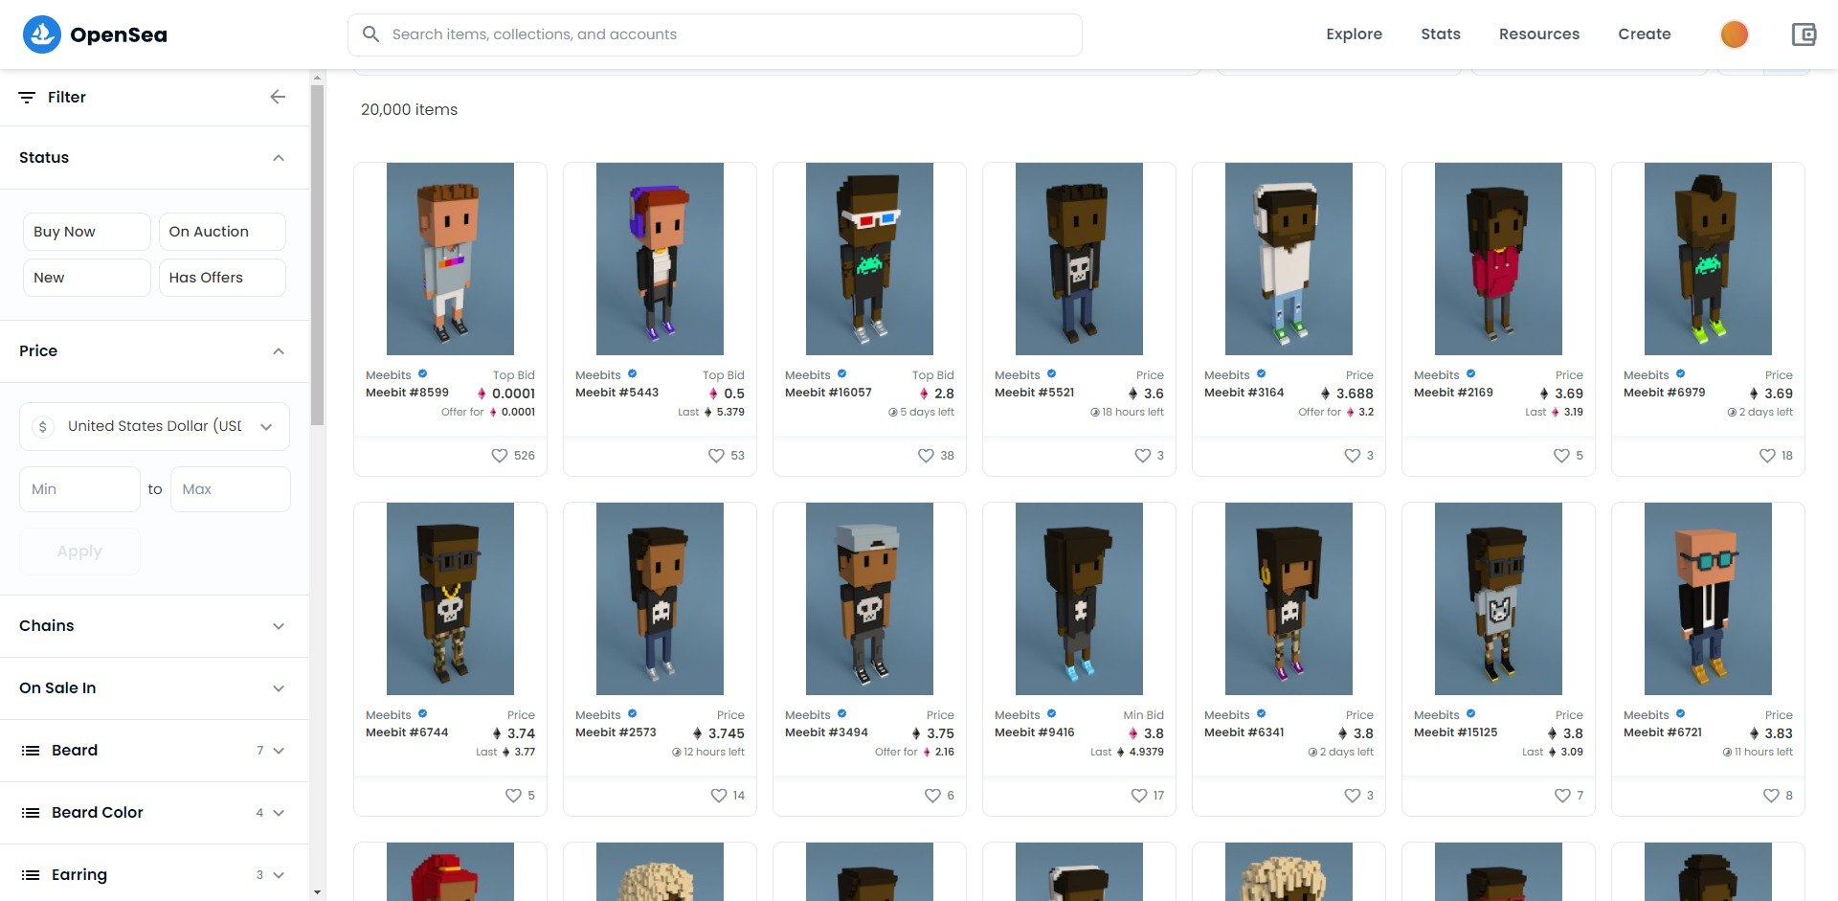Open the wallet icon
The height and width of the screenshot is (901, 1838).
click(x=1804, y=34)
